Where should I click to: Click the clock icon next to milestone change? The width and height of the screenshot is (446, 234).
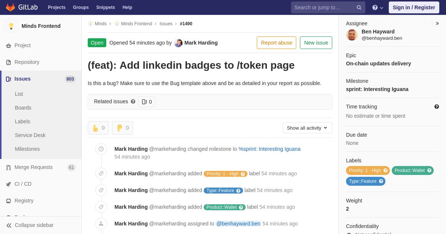pos(101,149)
